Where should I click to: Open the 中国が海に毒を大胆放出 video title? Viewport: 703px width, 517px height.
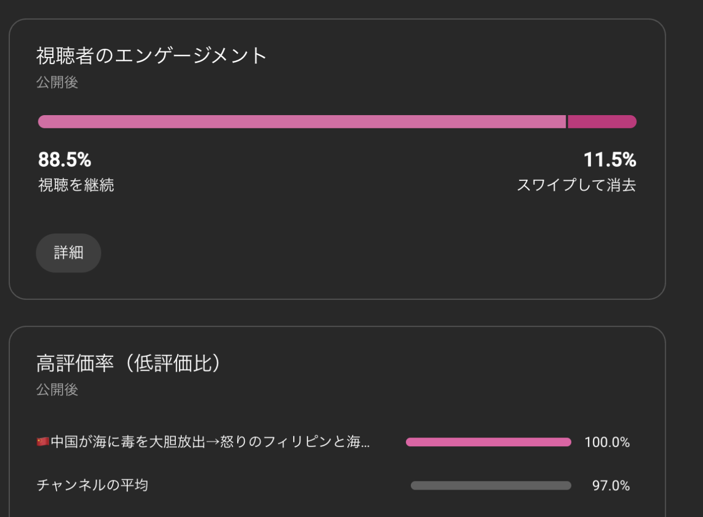210,442
